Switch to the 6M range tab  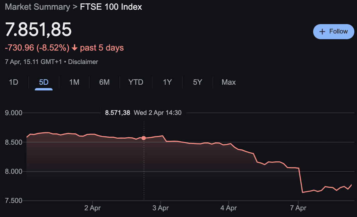104,82
